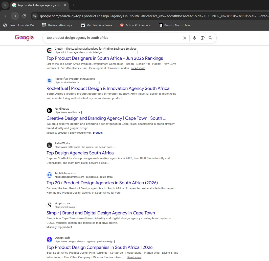Click the simplr.co.za favicon

click(49, 205)
